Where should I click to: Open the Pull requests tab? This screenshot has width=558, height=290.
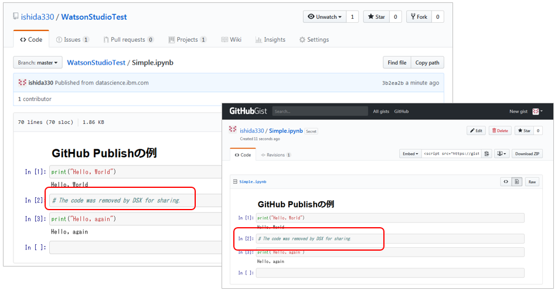128,39
